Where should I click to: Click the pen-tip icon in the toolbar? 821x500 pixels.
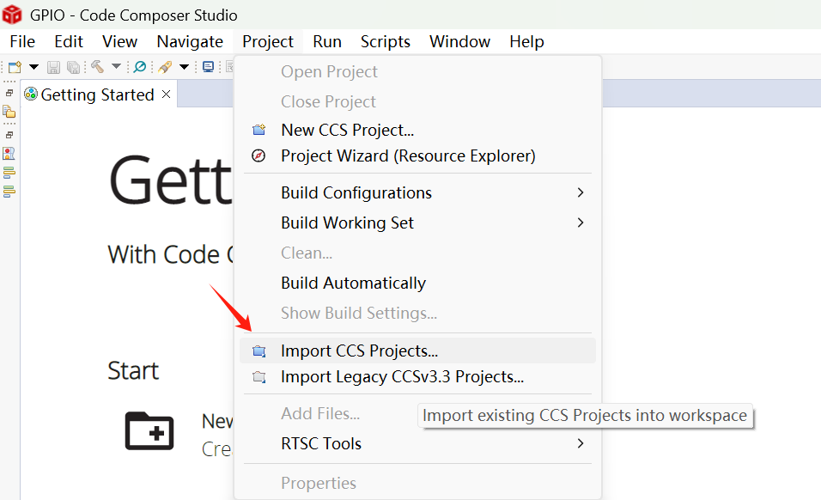point(165,67)
